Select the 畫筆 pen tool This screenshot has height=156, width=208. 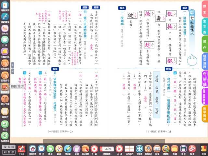pos(59,148)
